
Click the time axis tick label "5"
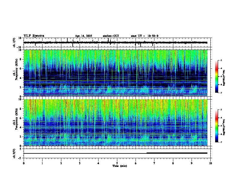pos(117,163)
